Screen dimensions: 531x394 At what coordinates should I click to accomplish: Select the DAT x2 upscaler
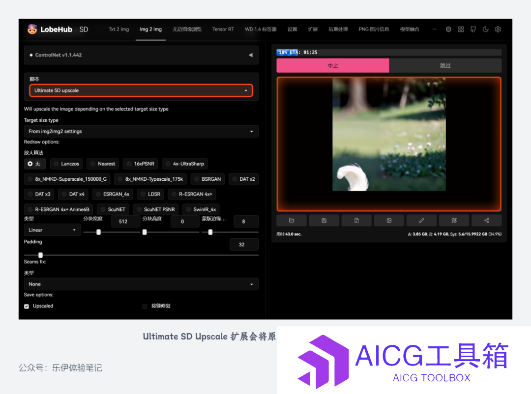(x=243, y=179)
